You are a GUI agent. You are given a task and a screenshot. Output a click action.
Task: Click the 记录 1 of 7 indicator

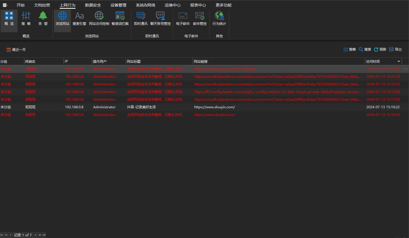[23, 235]
